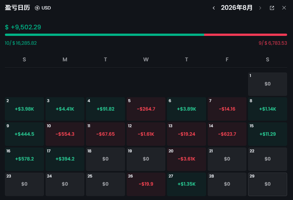This screenshot has width=293, height=200.
Task: Click losing days 9/ $6,783.53
Action: coord(273,43)
